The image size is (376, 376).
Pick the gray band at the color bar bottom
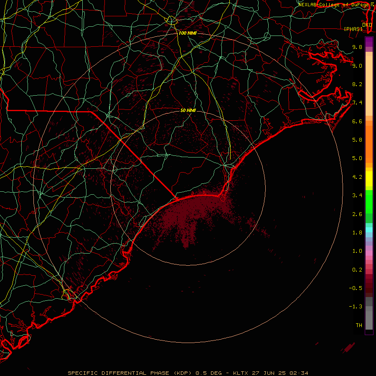click(369, 320)
